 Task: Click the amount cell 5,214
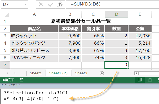coord(140,43)
